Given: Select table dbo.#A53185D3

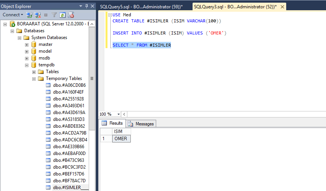Looking at the screenshot, I should pos(69,119).
